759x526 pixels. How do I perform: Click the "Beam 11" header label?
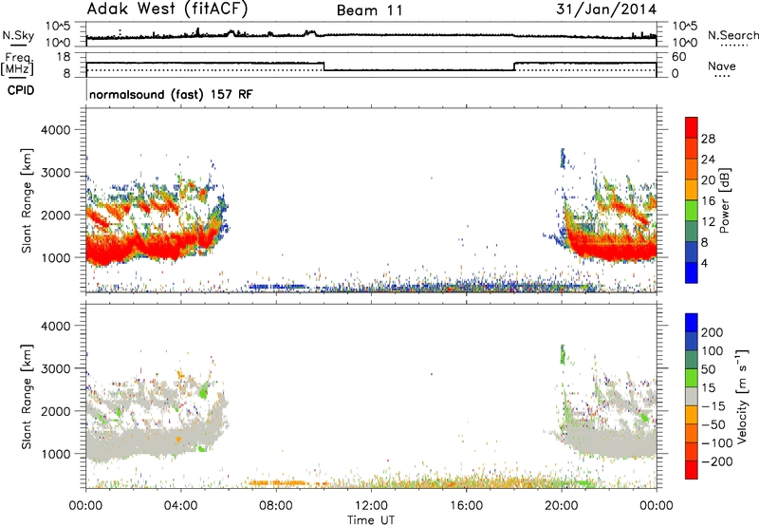pyautogui.click(x=370, y=10)
